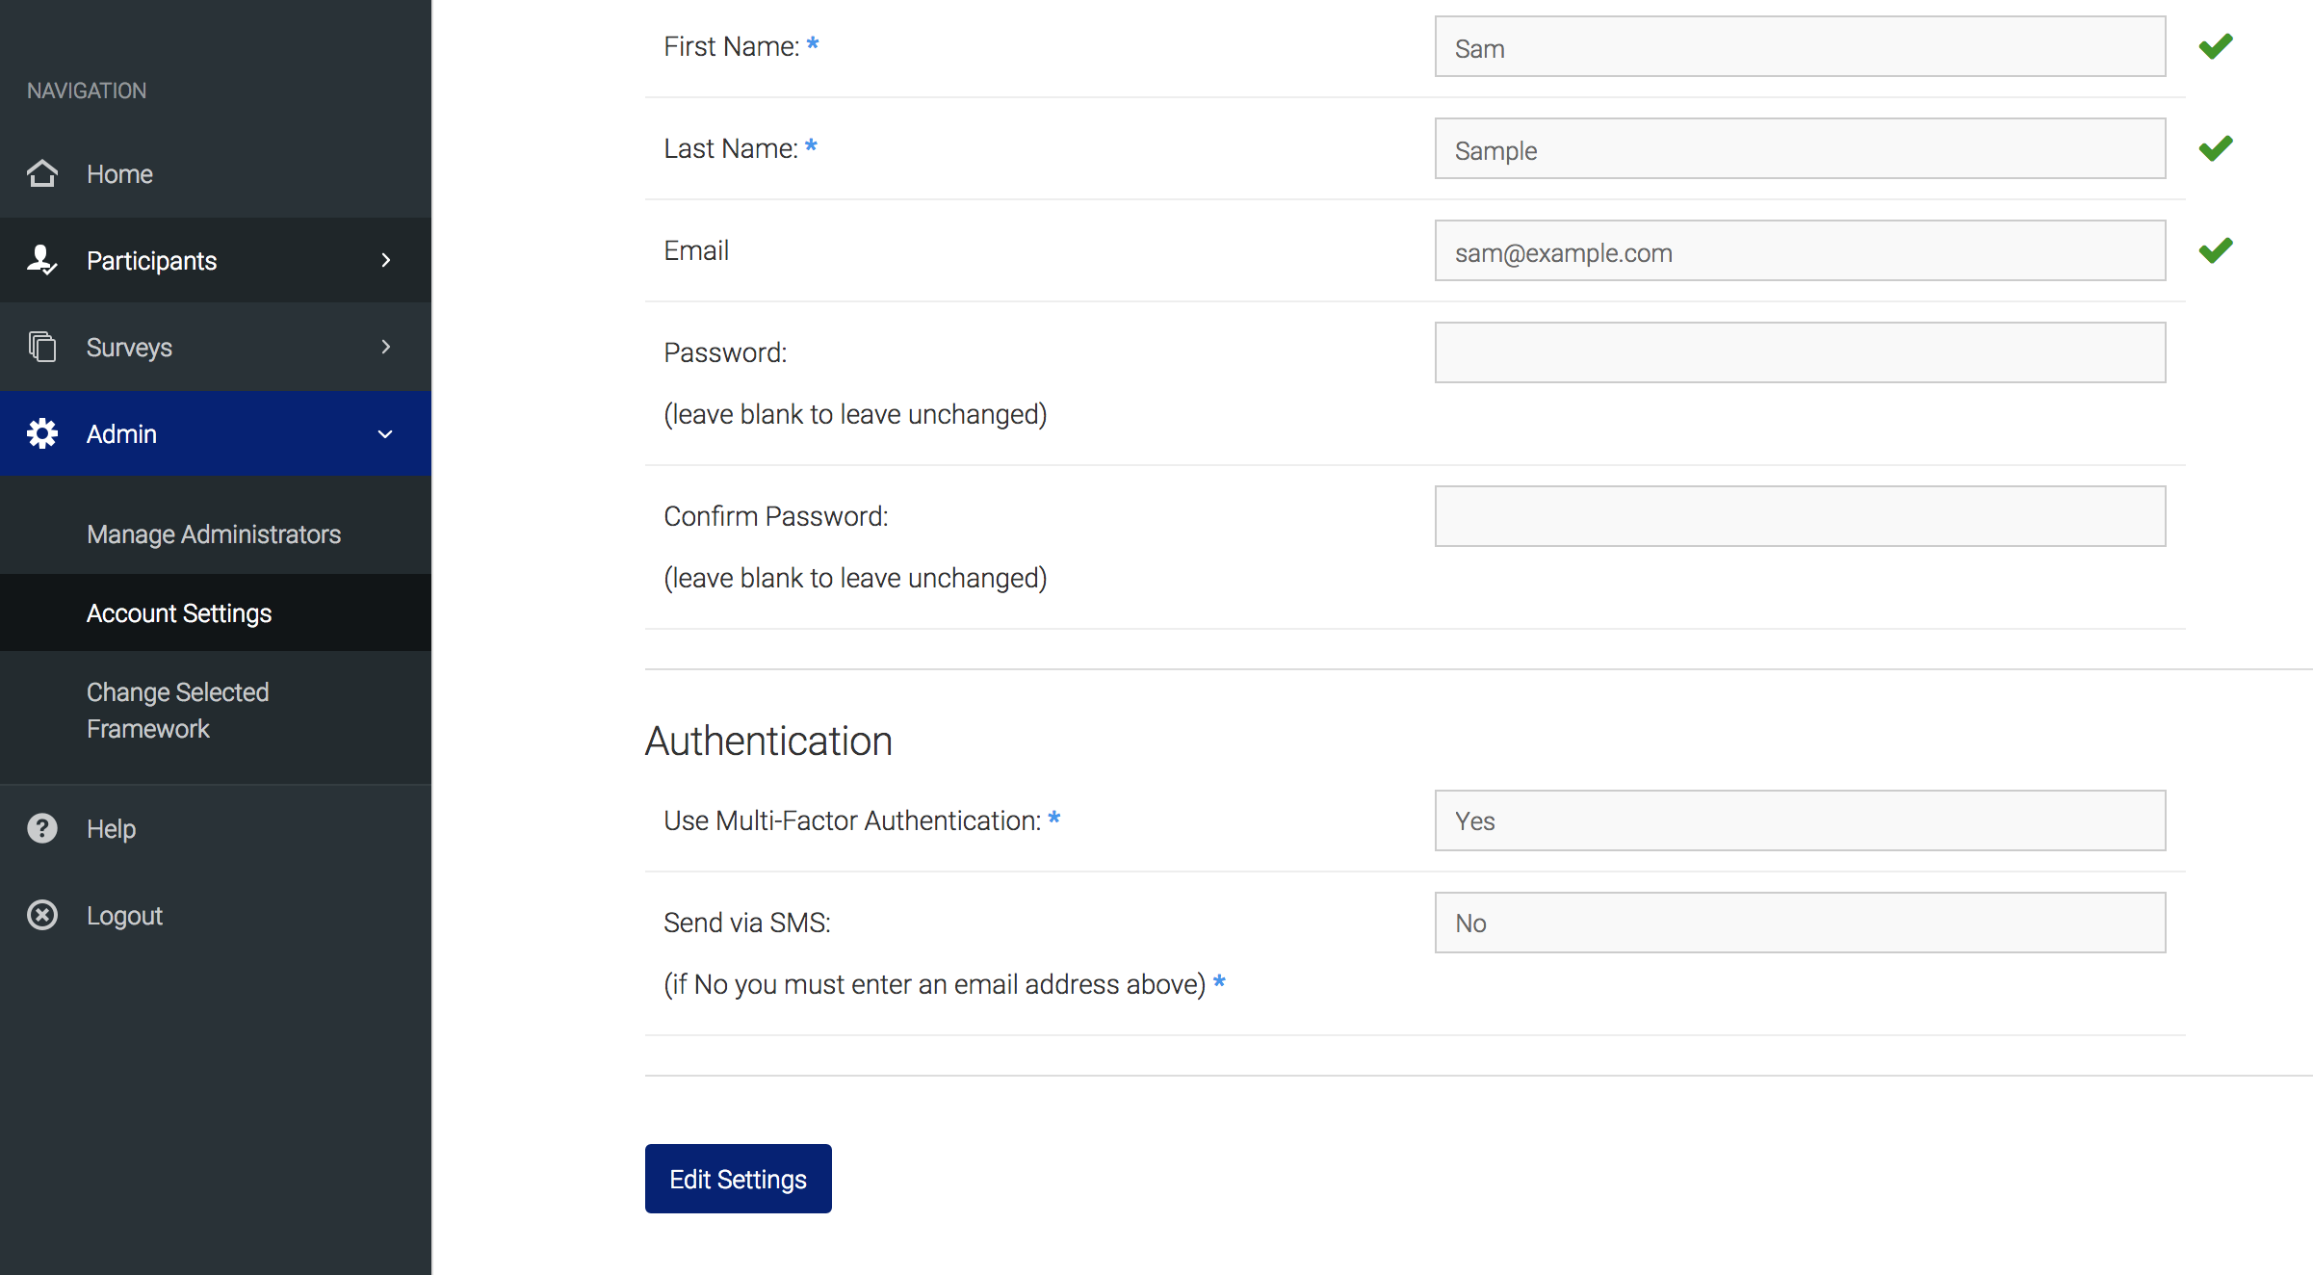Click the Logout circle-x icon

42,915
